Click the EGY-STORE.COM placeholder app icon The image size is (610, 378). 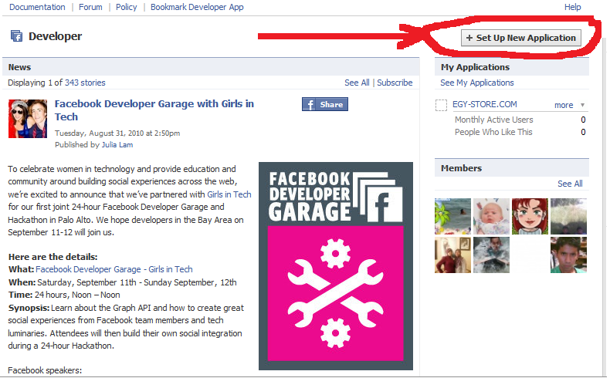(442, 105)
